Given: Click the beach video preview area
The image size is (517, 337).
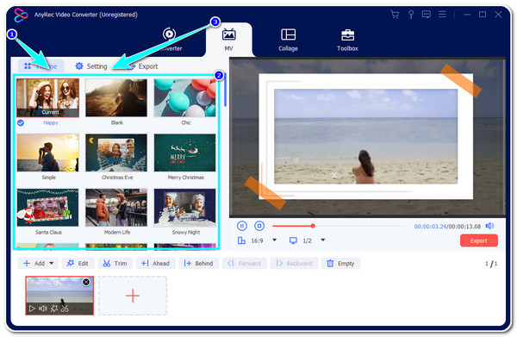Looking at the screenshot, I should (367, 137).
